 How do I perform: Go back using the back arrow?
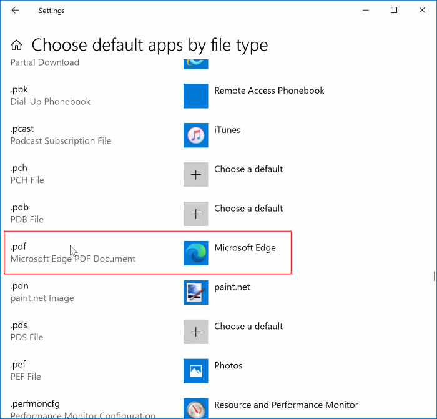(x=16, y=11)
